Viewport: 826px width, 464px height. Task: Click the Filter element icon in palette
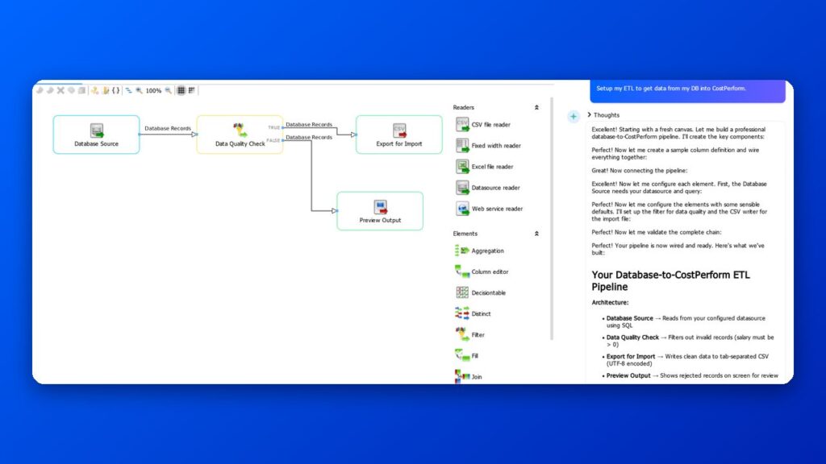pyautogui.click(x=462, y=334)
